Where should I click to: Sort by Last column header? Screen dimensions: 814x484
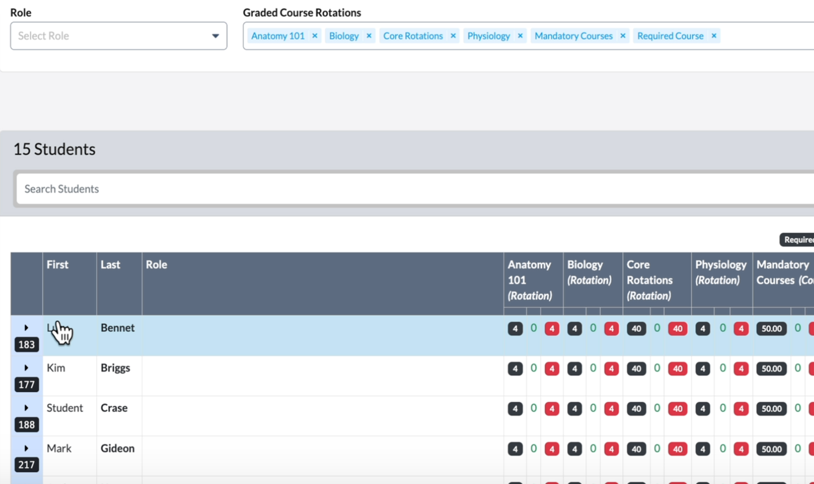110,265
